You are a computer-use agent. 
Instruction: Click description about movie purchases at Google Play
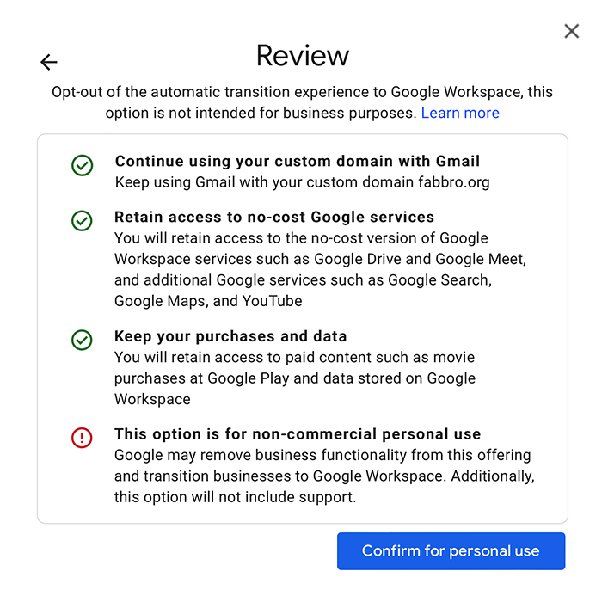click(295, 378)
